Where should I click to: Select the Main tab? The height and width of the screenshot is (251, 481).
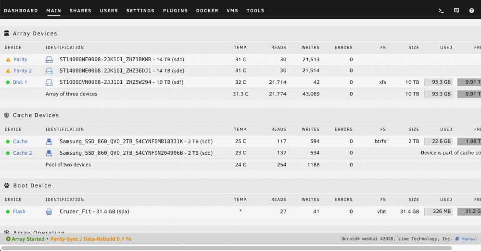pyautogui.click(x=54, y=11)
